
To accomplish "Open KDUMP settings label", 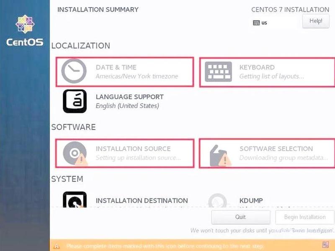I will coord(251,201).
